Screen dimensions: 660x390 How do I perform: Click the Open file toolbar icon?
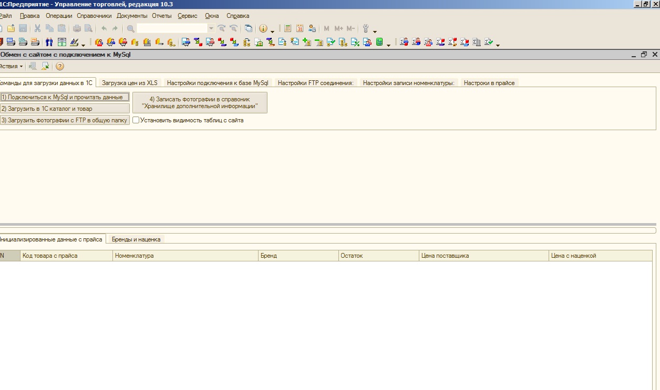point(11,28)
